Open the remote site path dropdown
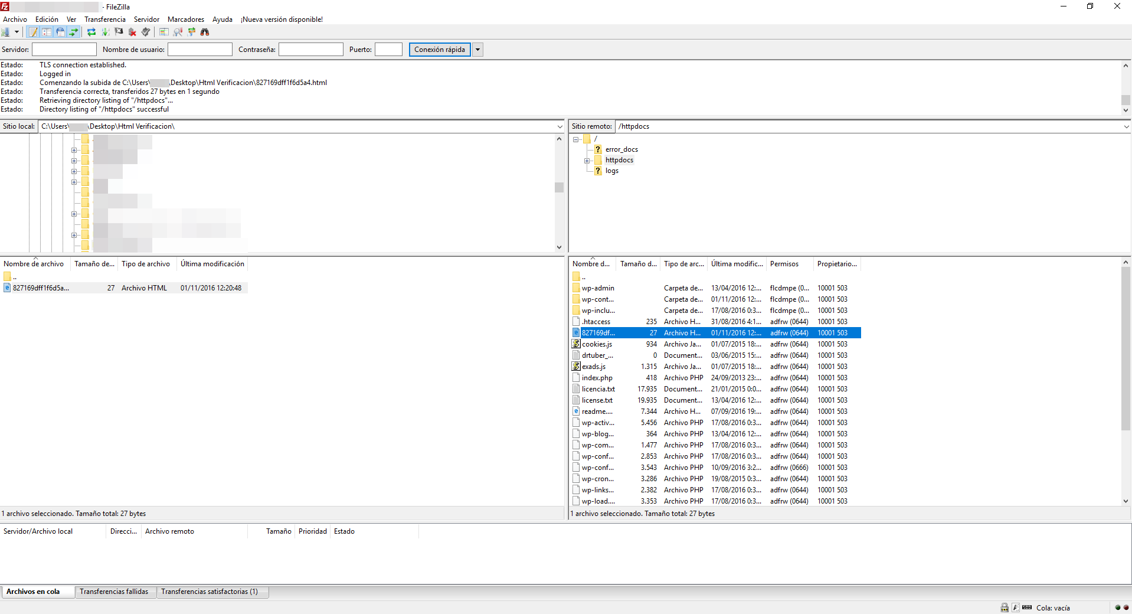 [x=1126, y=126]
